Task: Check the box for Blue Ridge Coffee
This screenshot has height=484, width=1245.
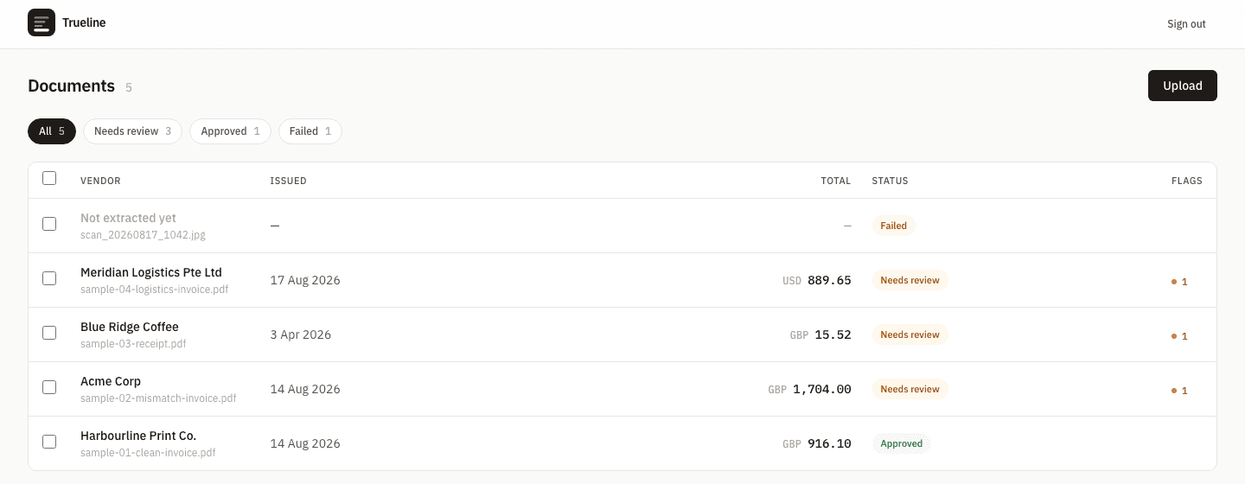Action: click(49, 333)
